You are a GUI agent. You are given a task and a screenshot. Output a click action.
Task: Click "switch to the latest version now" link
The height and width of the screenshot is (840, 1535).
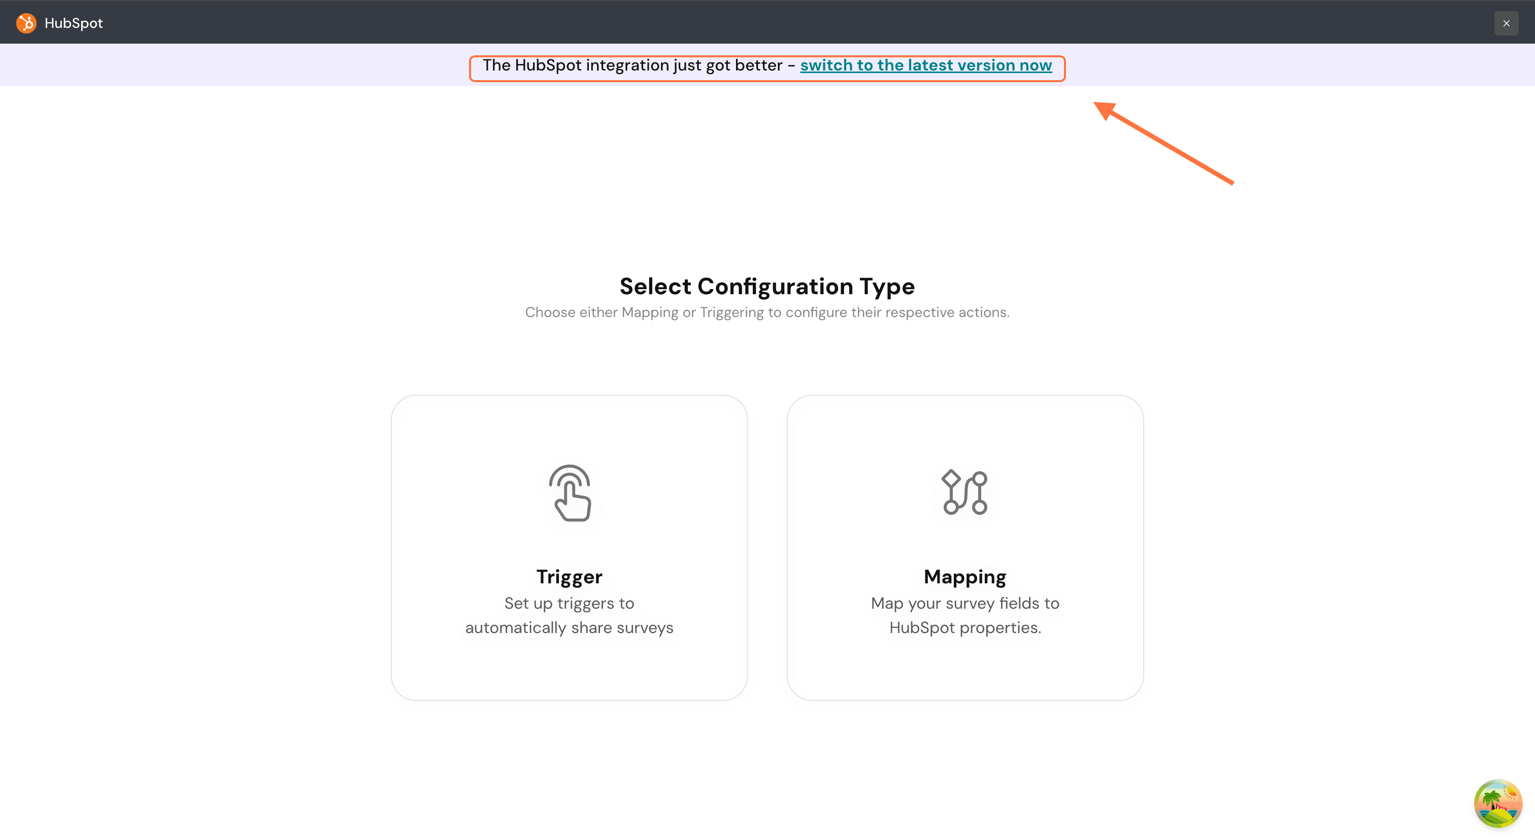(925, 65)
